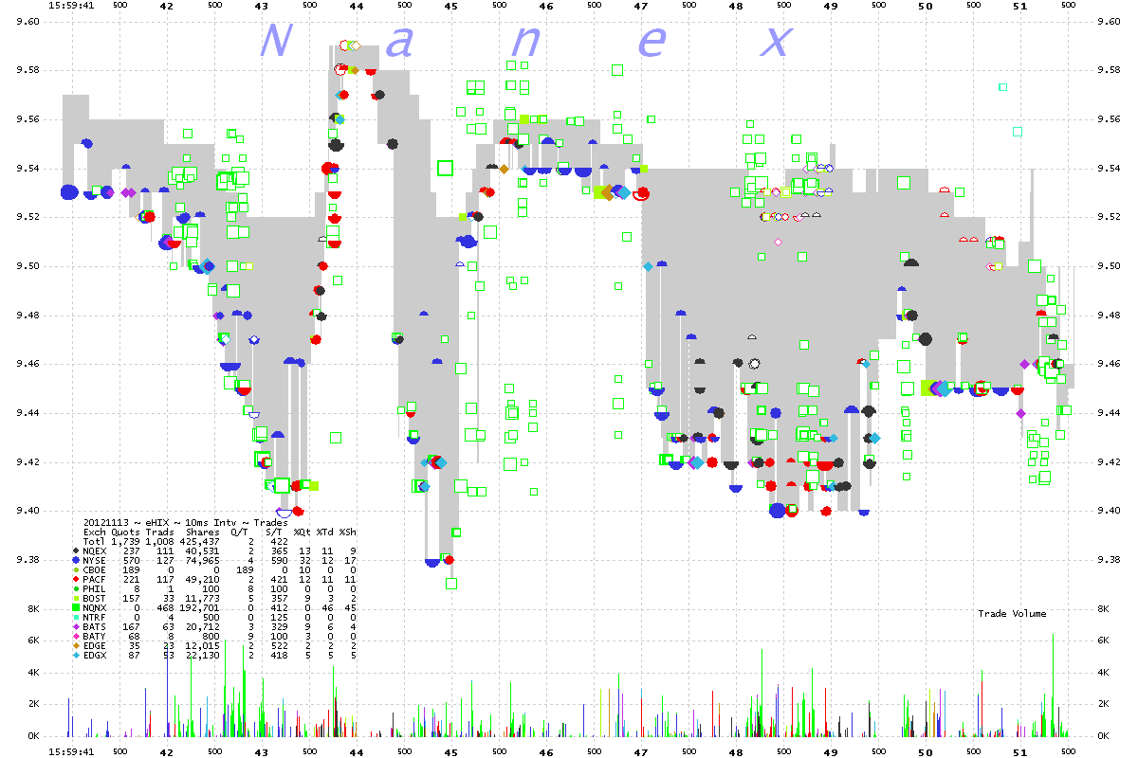Select the EDGX cyan diamond legend marker
1138x758 pixels.
75,654
